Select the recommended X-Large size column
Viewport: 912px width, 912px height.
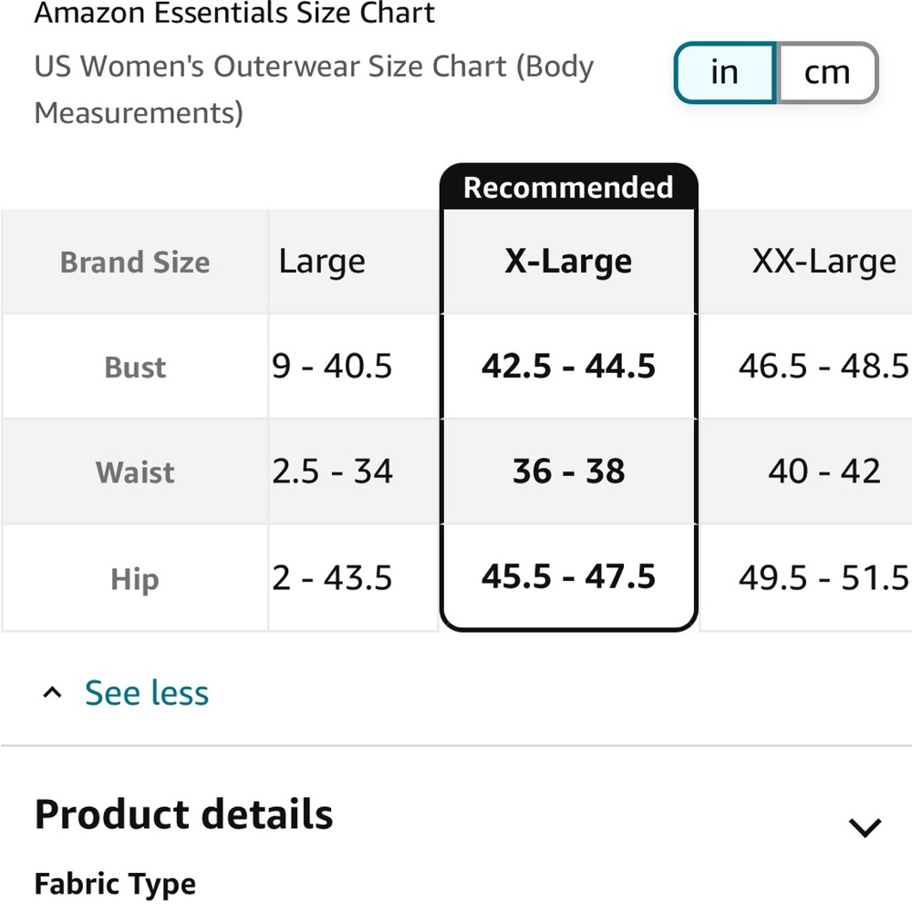point(568,261)
